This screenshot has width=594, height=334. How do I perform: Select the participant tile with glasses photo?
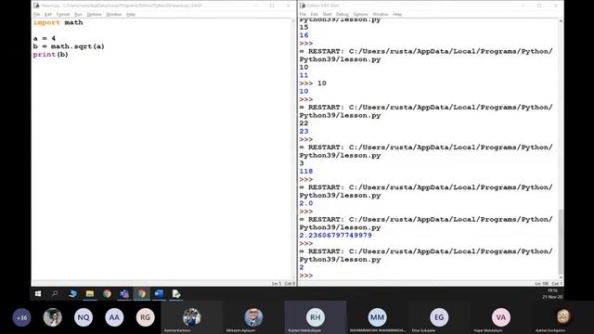click(253, 317)
